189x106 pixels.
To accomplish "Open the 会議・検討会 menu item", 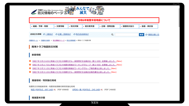I will click(x=148, y=26).
